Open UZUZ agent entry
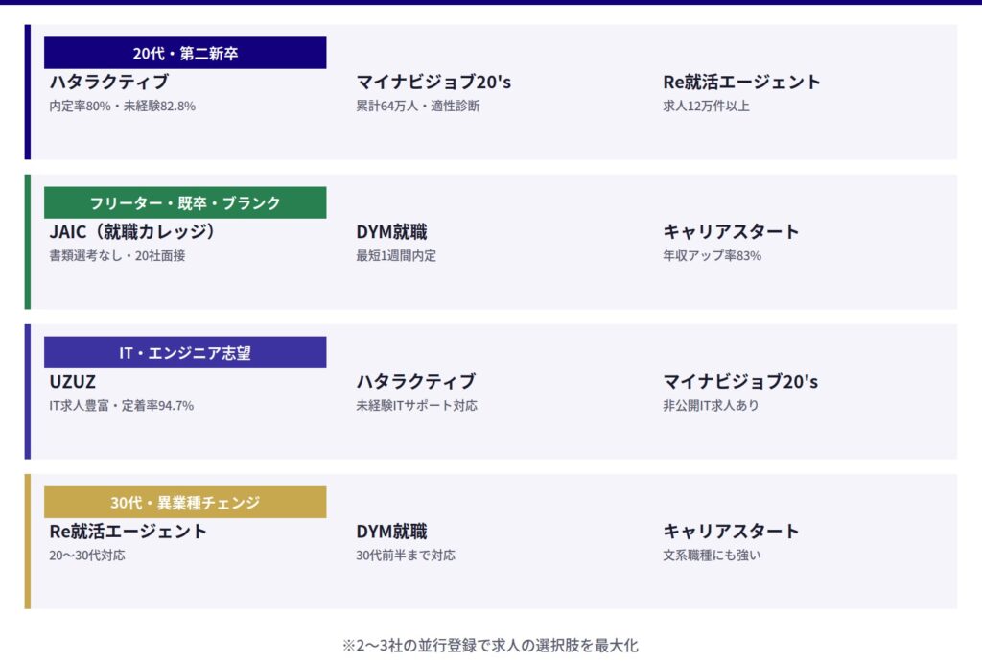Viewport: 982px width, 663px height. [x=73, y=382]
